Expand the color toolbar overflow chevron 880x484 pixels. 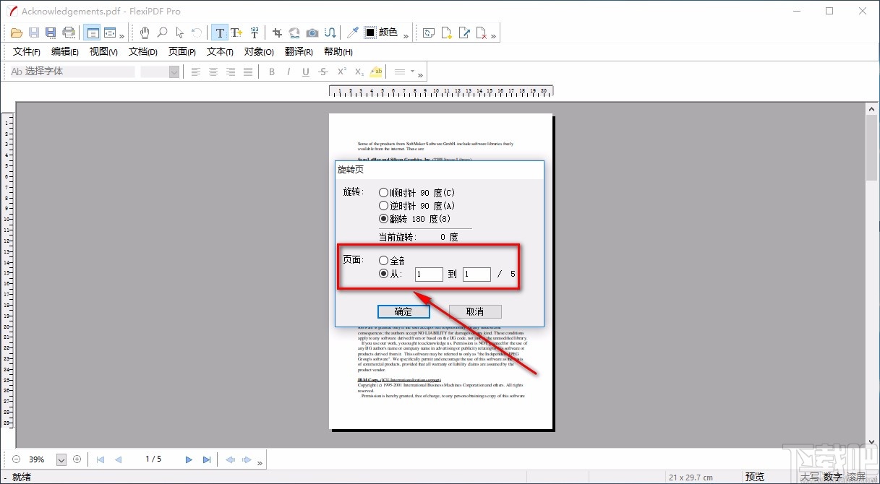(406, 36)
